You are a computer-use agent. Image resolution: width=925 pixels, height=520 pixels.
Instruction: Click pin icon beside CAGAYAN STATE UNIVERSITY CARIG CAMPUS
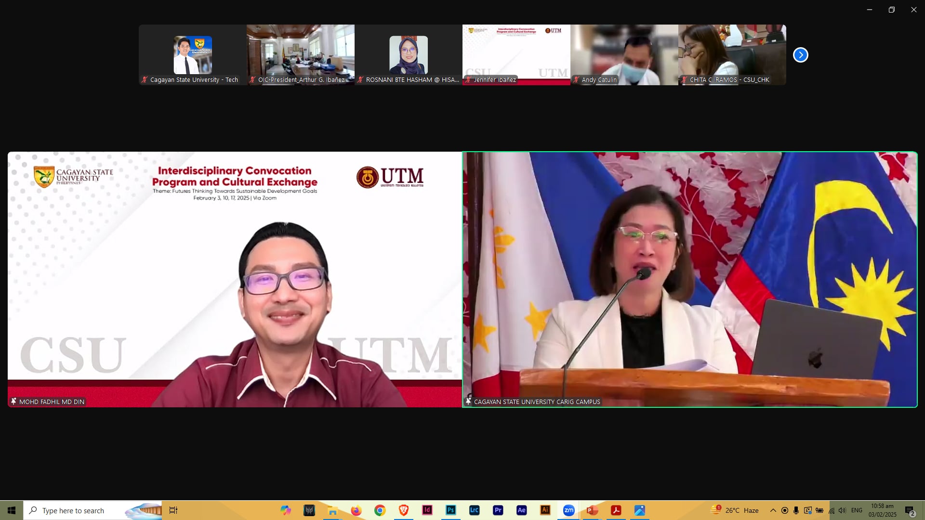468,402
